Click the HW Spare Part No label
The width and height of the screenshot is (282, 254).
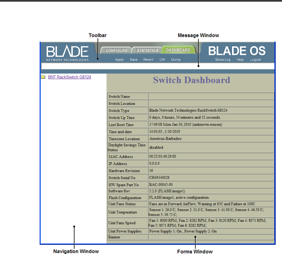pyautogui.click(x=124, y=185)
